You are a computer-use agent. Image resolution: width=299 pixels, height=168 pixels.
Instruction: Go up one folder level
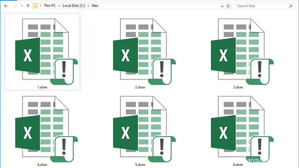coord(28,6)
